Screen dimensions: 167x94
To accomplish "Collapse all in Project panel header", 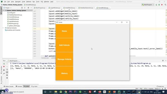I will (25, 8).
